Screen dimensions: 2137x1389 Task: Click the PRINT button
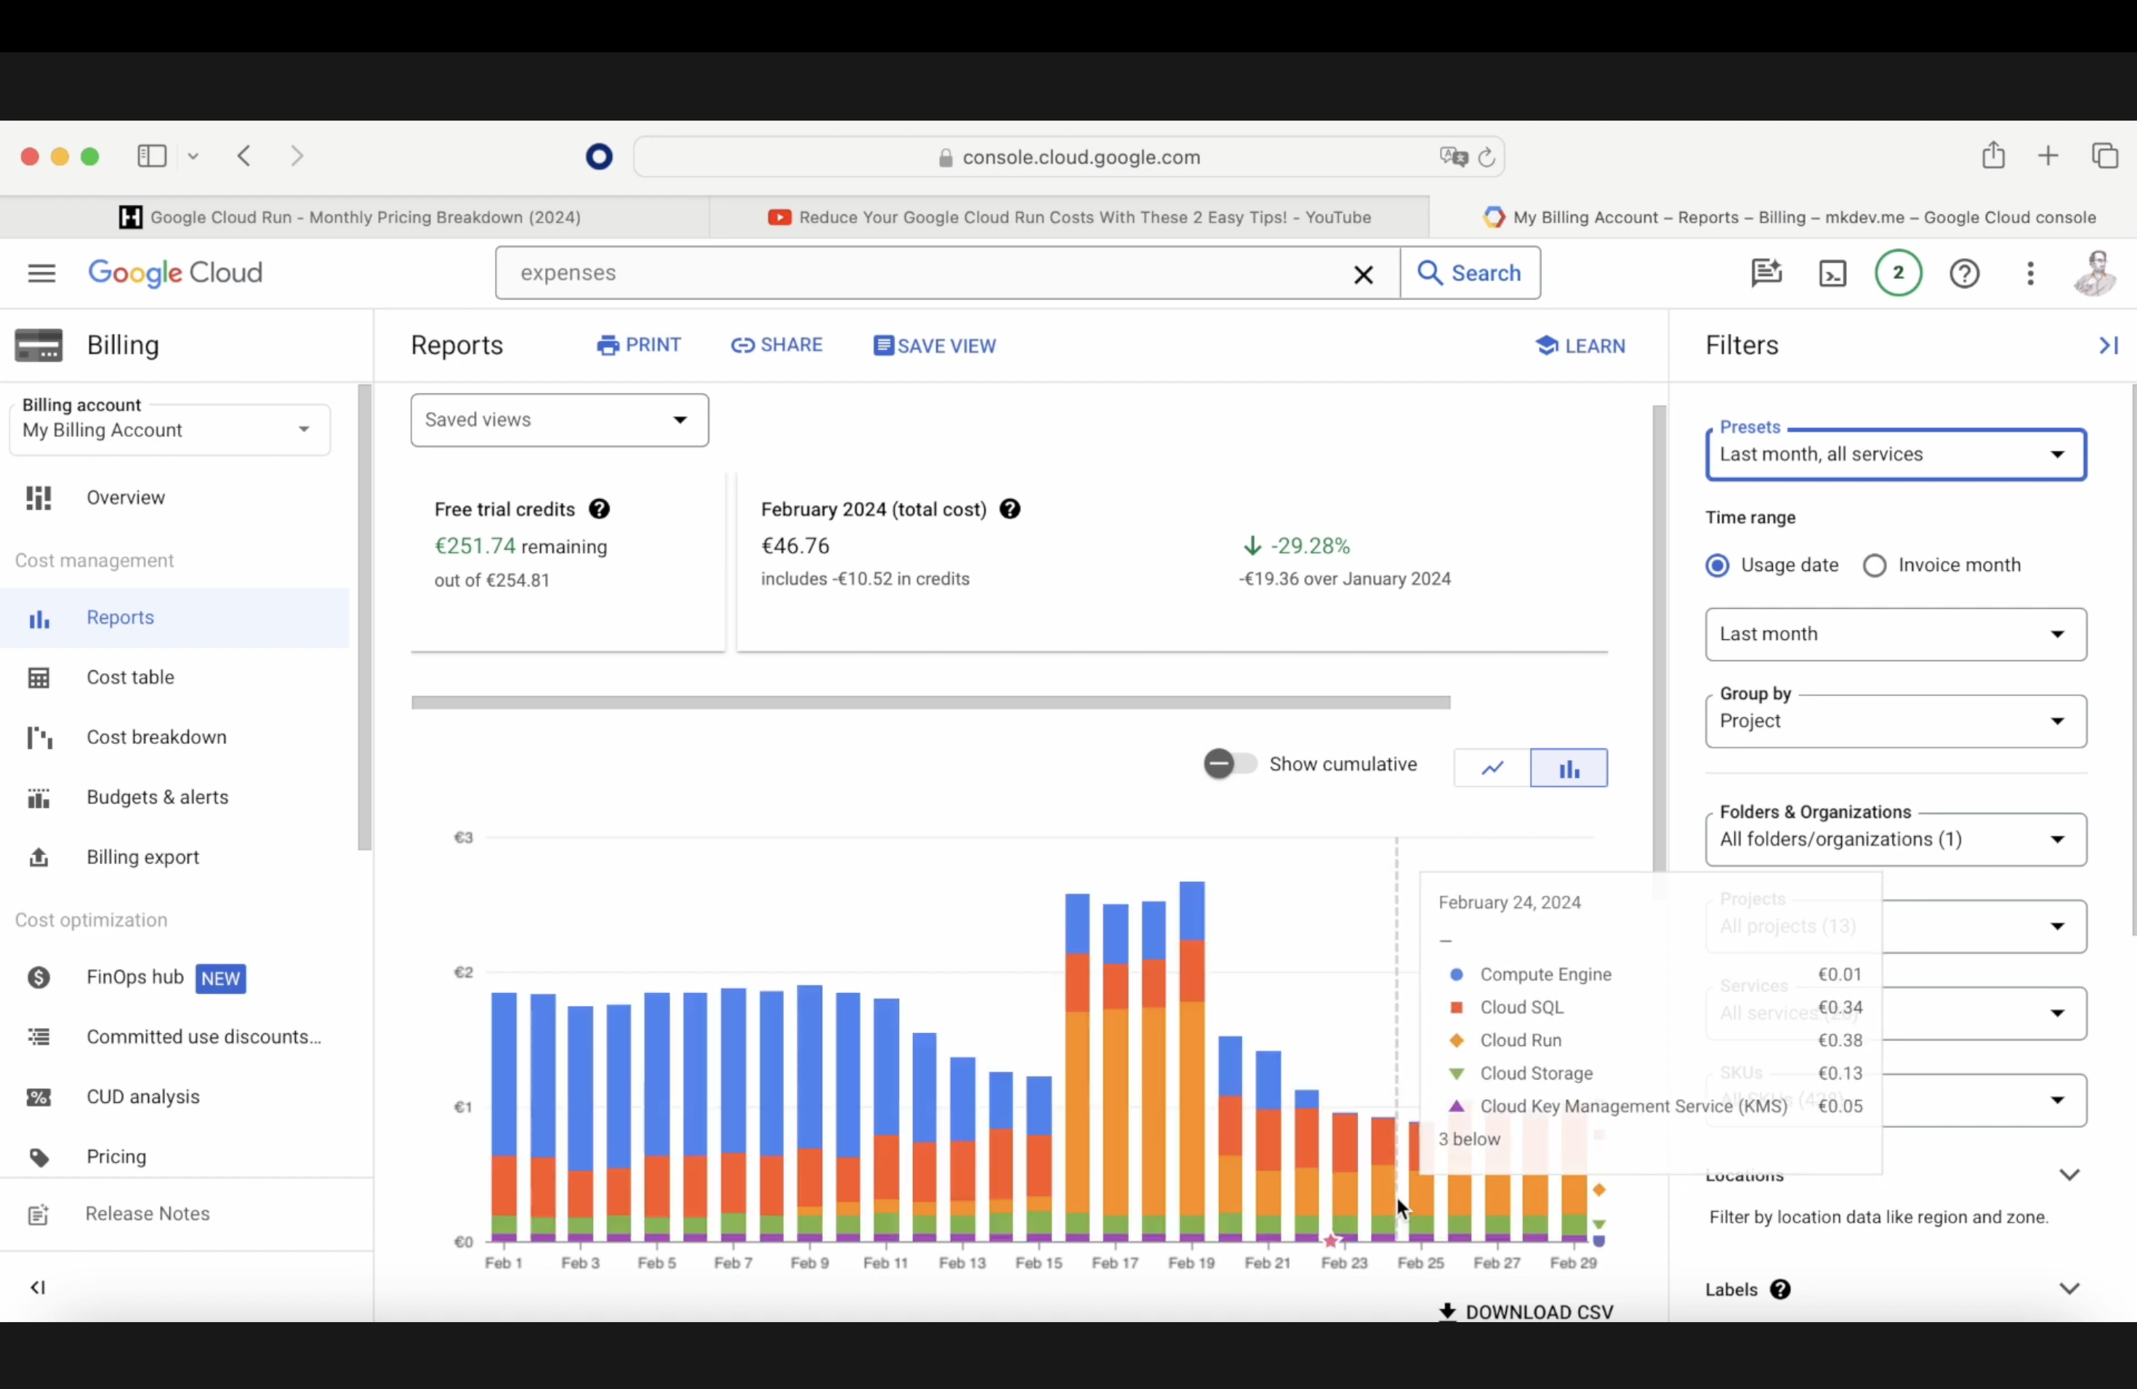coord(640,346)
